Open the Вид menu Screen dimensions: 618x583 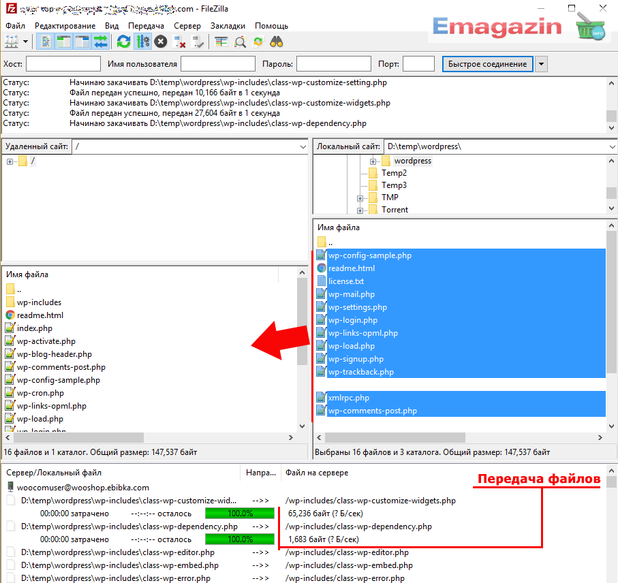(112, 26)
